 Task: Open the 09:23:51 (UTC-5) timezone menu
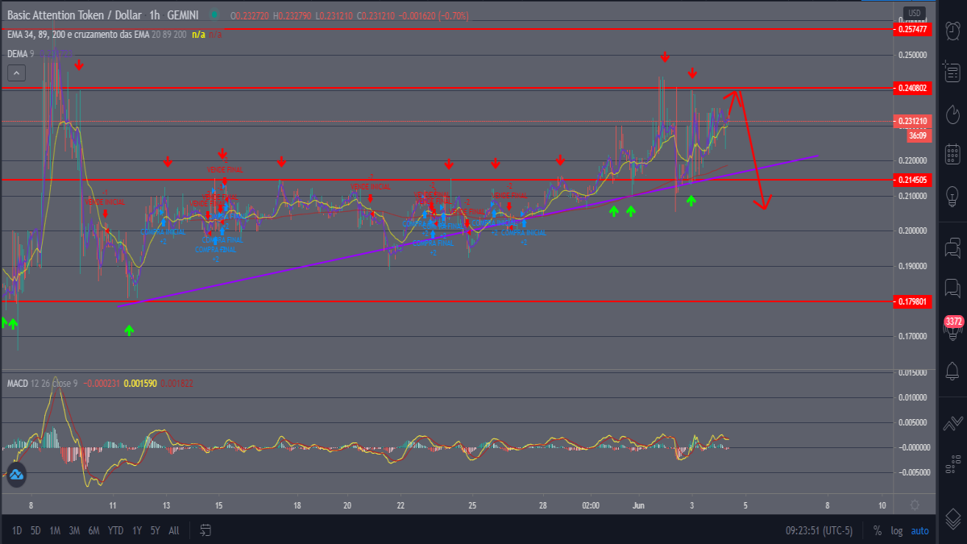(x=820, y=531)
